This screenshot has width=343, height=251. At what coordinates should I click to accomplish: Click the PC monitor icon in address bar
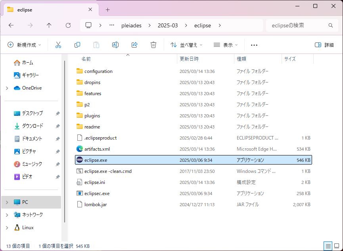click(x=88, y=25)
